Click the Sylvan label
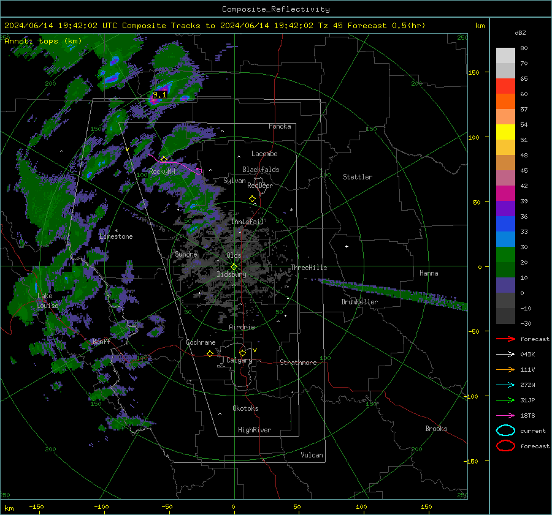Screen dimensions: 552x515 [234, 181]
